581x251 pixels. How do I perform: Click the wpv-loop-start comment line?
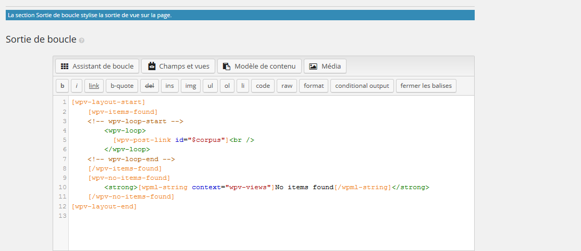(135, 121)
